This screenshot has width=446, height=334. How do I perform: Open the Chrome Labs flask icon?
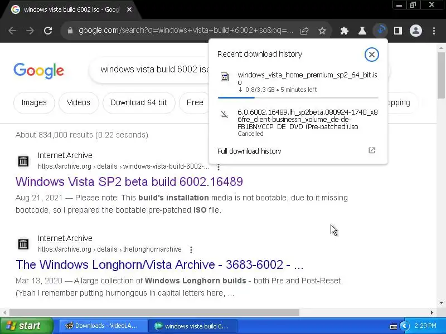pos(362,31)
